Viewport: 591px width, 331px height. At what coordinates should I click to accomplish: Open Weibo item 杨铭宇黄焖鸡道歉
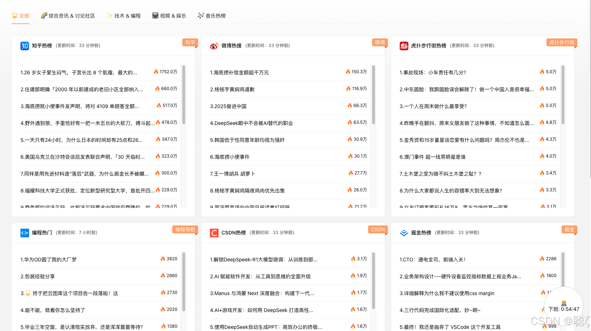click(232, 89)
